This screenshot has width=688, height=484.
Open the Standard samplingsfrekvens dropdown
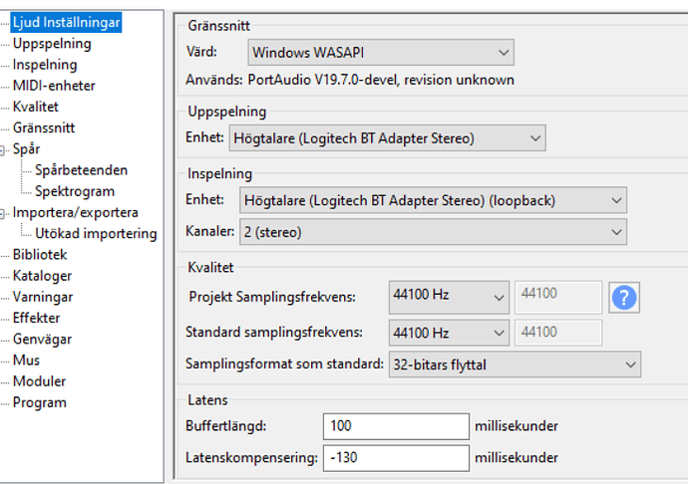449,333
